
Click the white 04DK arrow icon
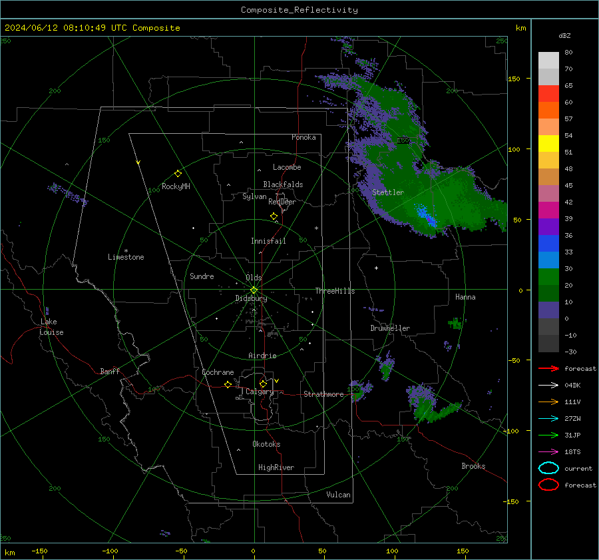click(548, 386)
